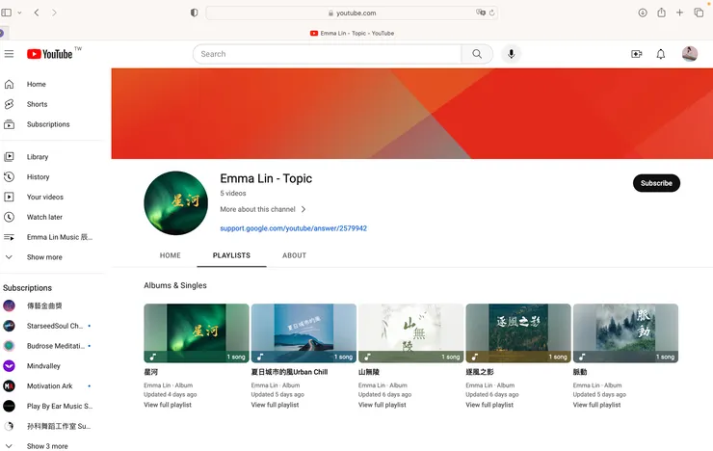Viewport: 713px width, 451px height.
Task: Open the 山無陵 album thumbnail
Action: (411, 333)
